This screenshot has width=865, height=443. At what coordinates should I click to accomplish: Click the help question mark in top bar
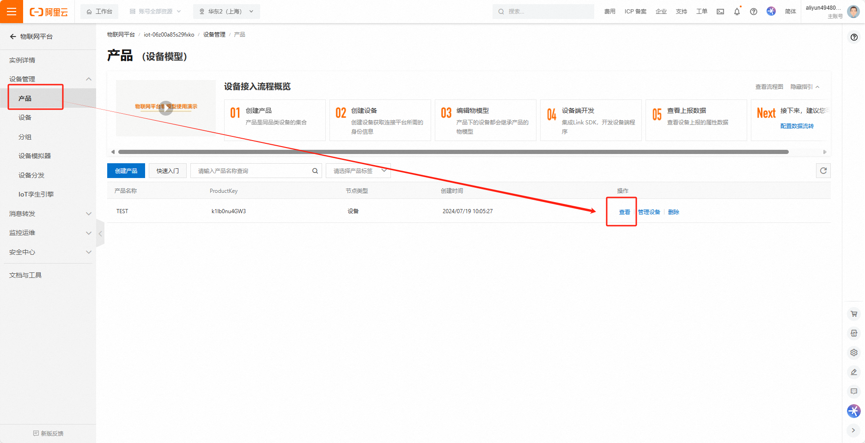pyautogui.click(x=753, y=12)
